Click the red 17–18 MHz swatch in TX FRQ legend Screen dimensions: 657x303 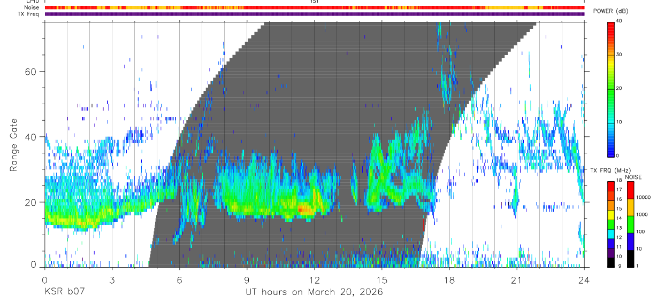pyautogui.click(x=611, y=186)
